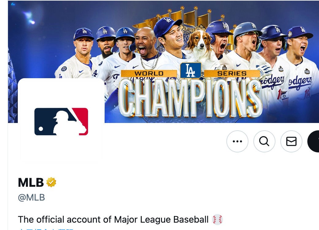Open the three-dot more options menu

pos(237,141)
